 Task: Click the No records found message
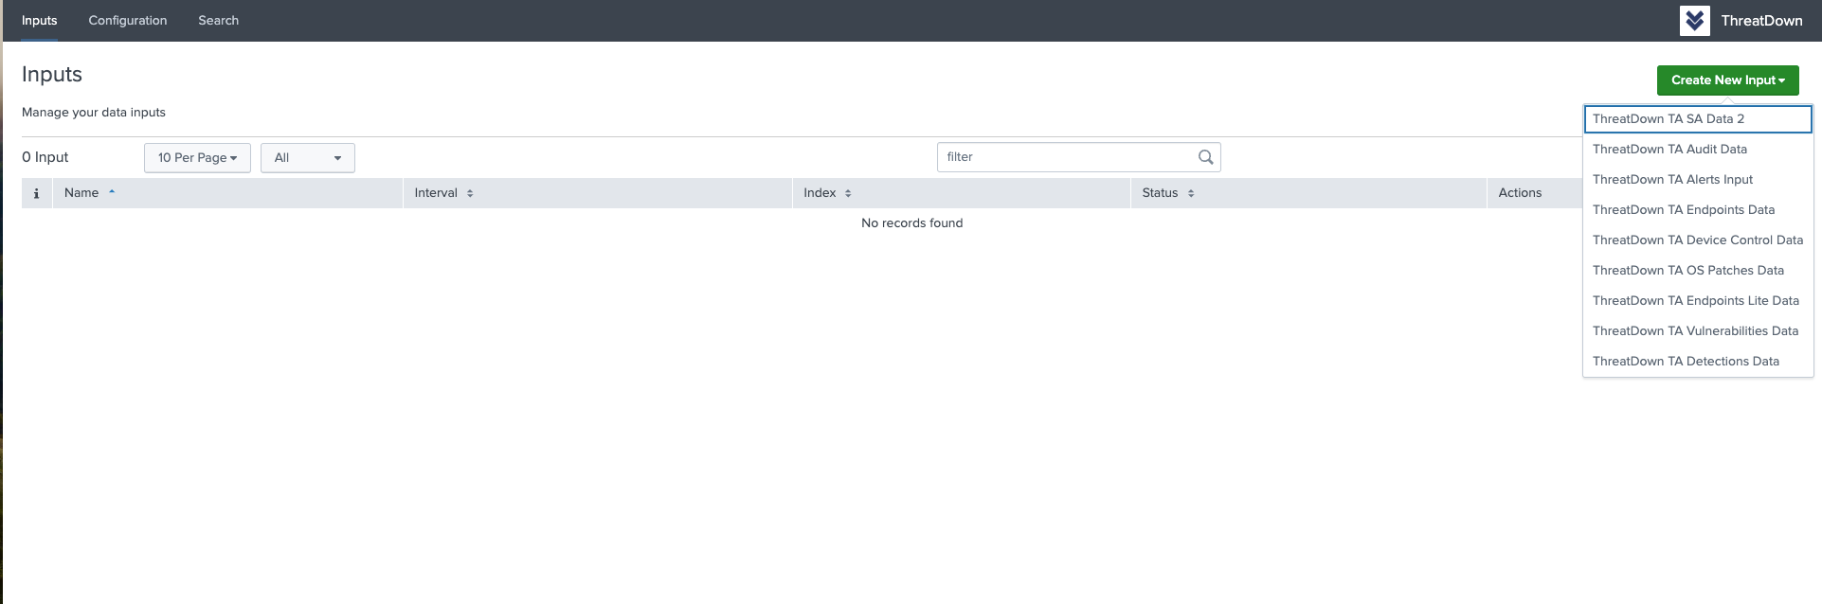coord(911,223)
